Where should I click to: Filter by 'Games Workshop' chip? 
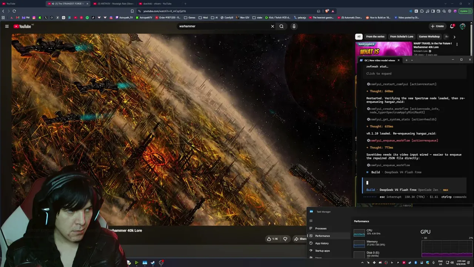(x=429, y=37)
